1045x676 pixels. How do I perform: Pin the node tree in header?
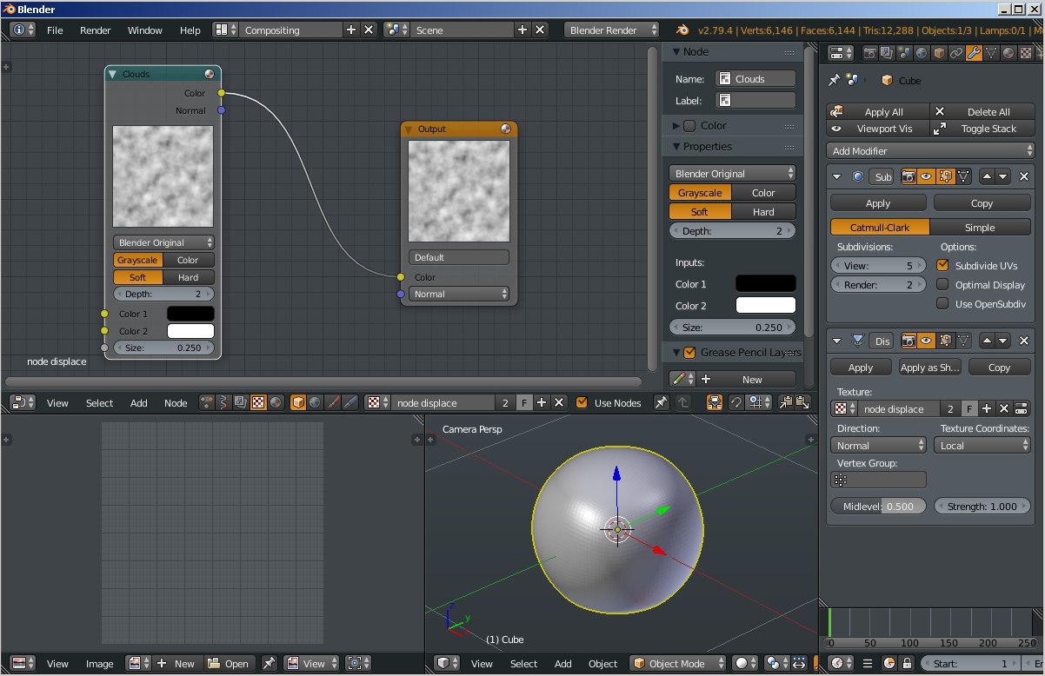click(662, 402)
